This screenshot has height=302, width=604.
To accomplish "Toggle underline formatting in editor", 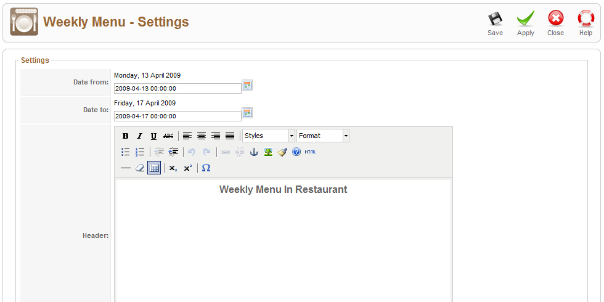I will [x=153, y=136].
